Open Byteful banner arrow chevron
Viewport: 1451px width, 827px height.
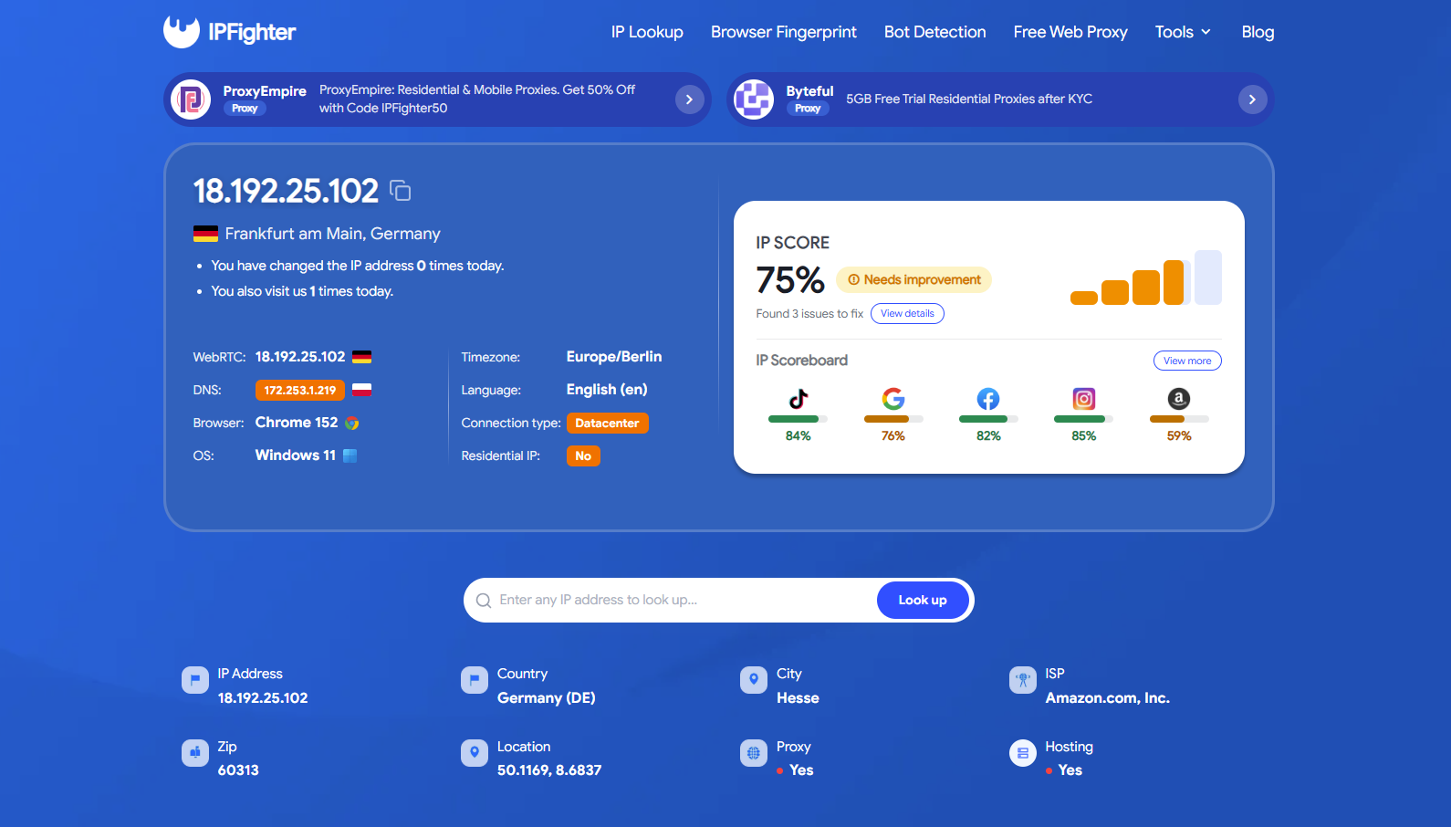[x=1252, y=99]
